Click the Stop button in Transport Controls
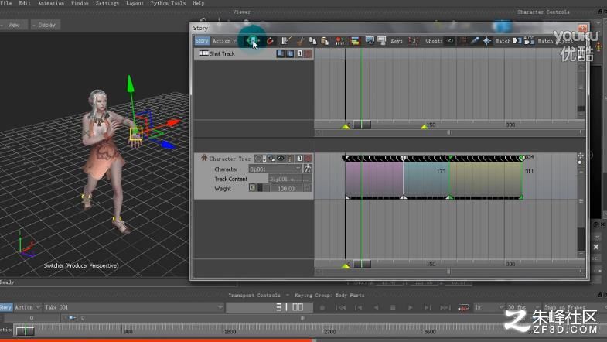Screen dimensions: 607x342 coord(393,307)
